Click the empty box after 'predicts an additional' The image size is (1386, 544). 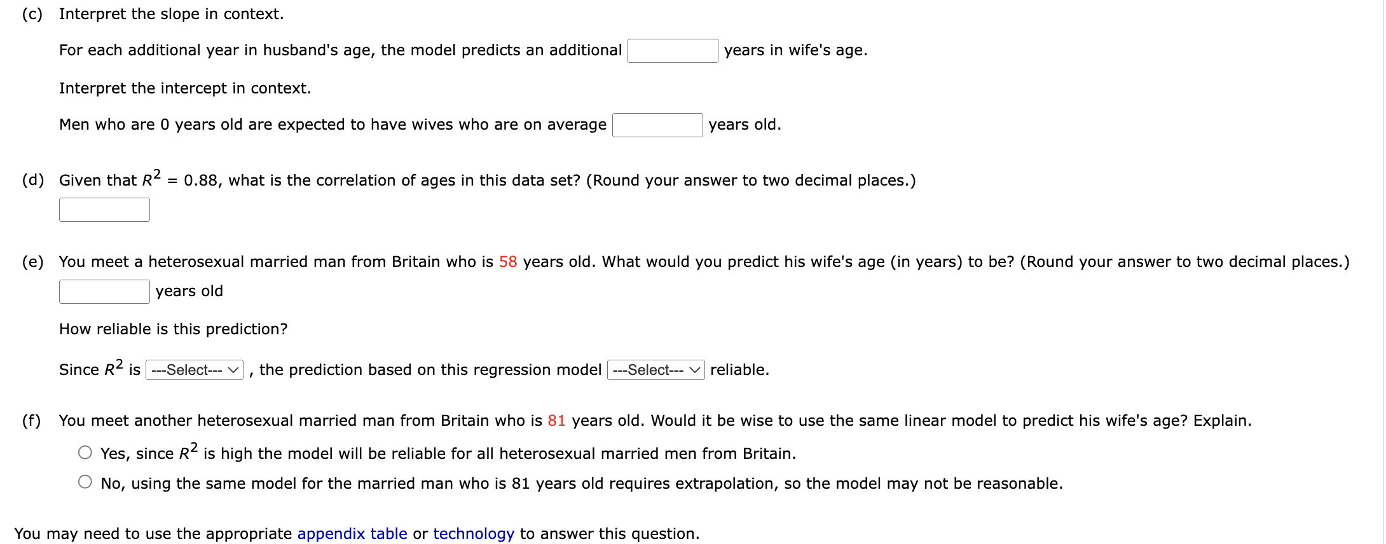click(672, 51)
